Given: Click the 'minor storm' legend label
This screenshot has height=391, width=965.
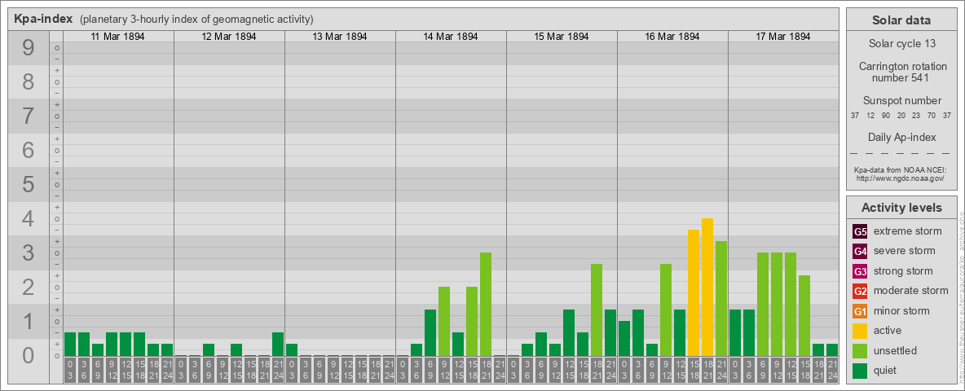Looking at the screenshot, I should [x=901, y=310].
